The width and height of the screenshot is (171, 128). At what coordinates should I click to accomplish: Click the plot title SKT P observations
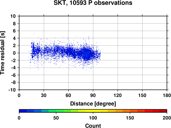[93, 3]
